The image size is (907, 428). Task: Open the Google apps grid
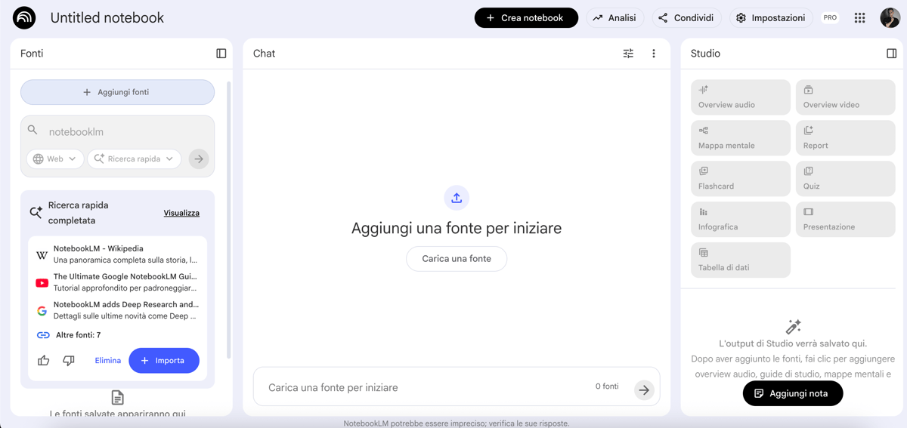859,18
